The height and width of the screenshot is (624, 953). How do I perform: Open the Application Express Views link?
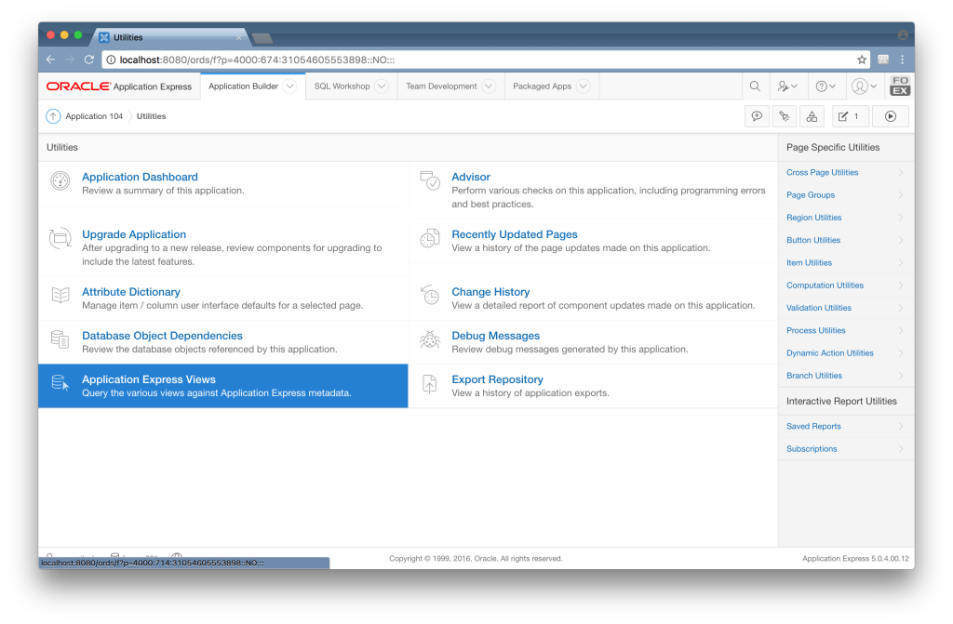[149, 379]
